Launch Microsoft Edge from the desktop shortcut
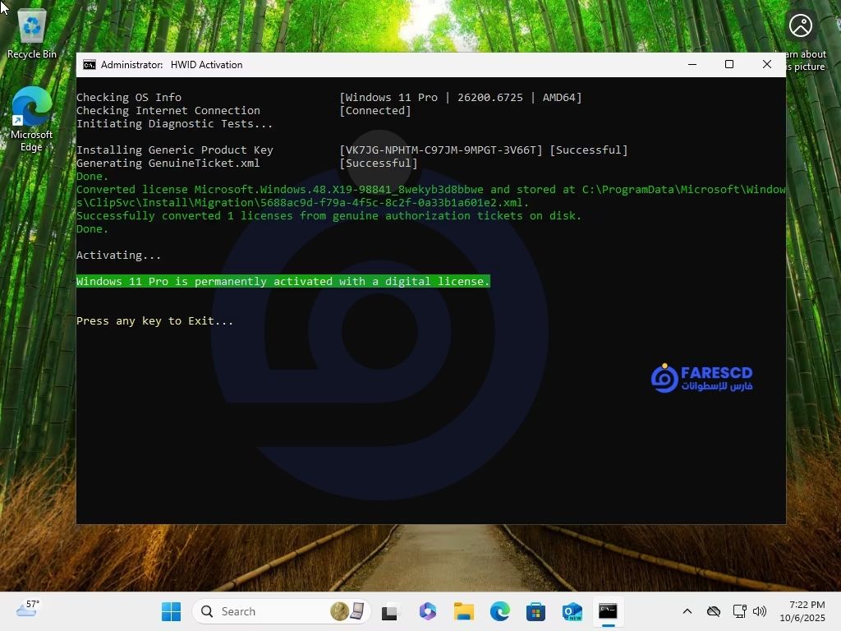 pyautogui.click(x=30, y=107)
